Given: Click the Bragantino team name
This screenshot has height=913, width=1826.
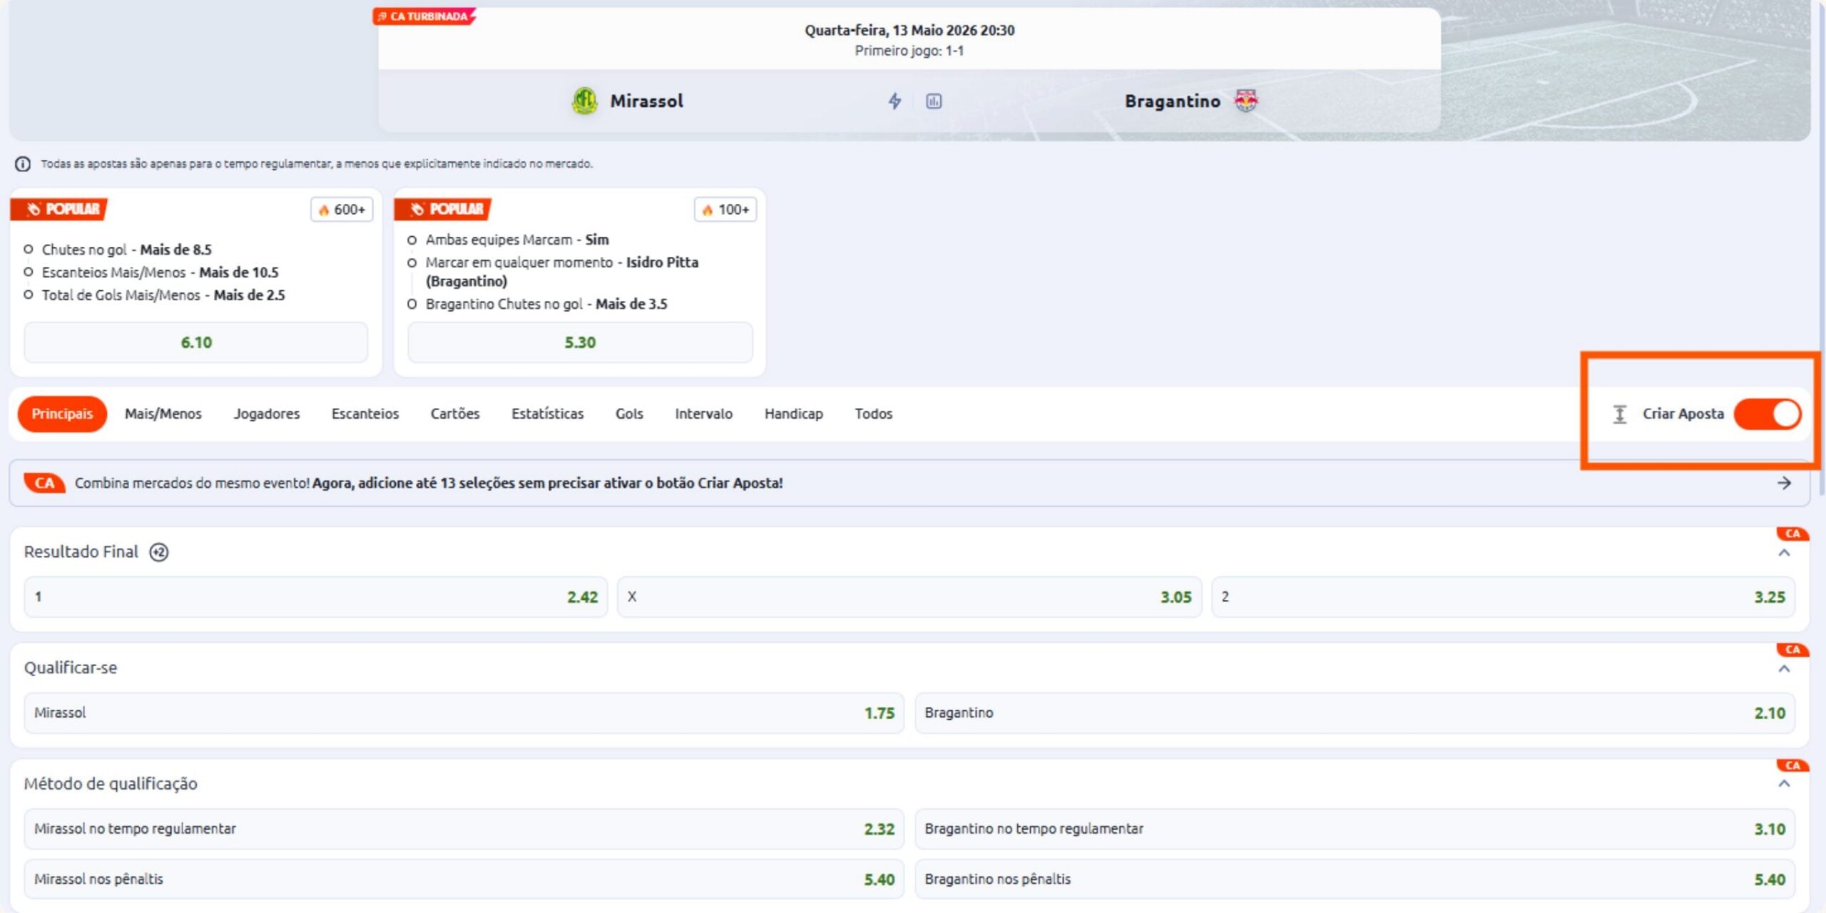Looking at the screenshot, I should pyautogui.click(x=1173, y=101).
